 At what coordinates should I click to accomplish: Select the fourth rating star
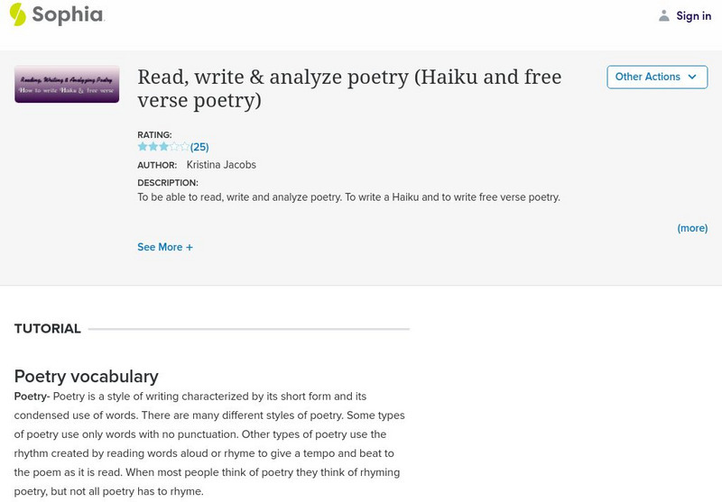(x=174, y=146)
